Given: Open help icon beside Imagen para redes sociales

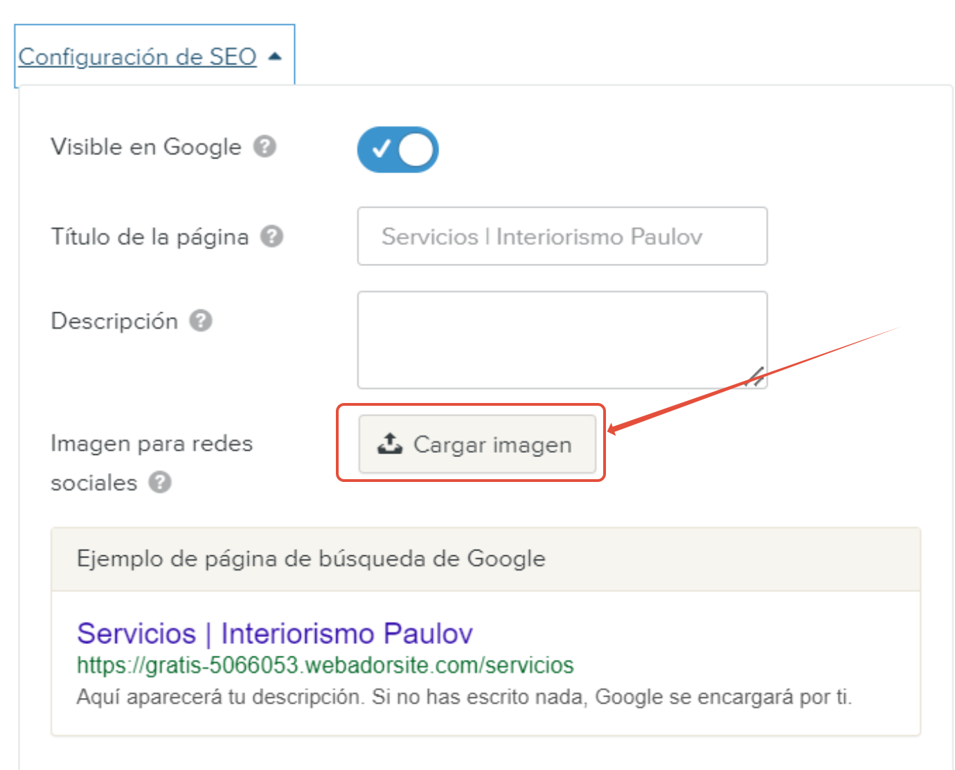Looking at the screenshot, I should [160, 482].
